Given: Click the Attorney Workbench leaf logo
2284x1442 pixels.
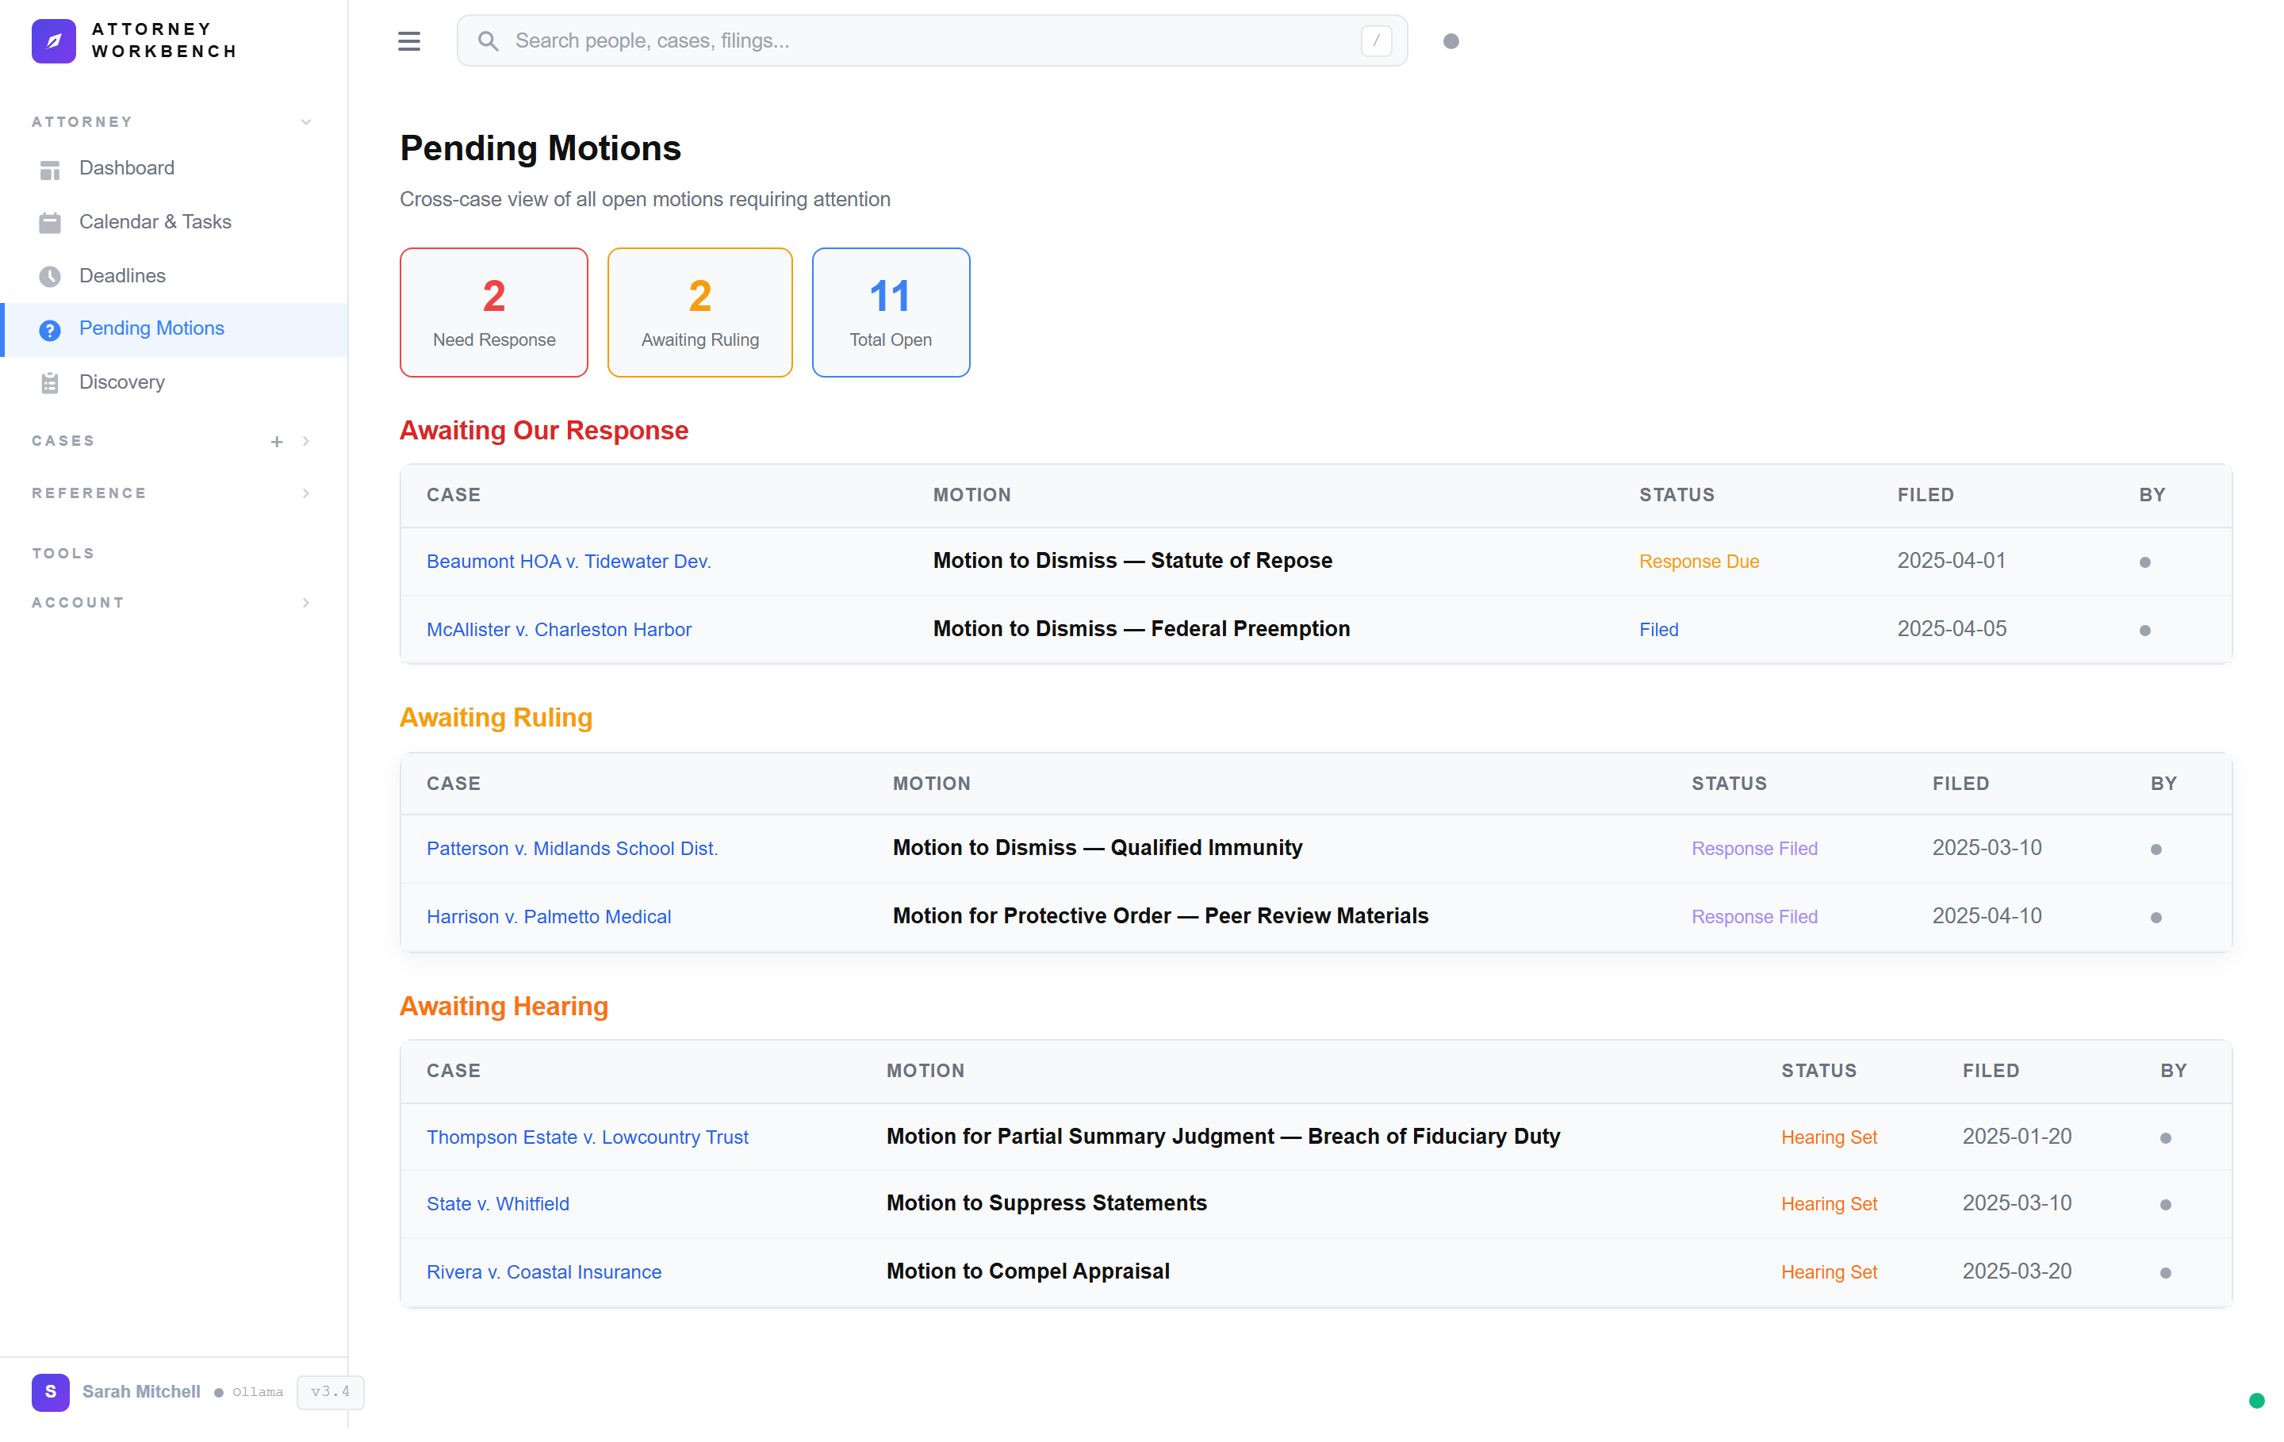Looking at the screenshot, I should click(x=53, y=40).
